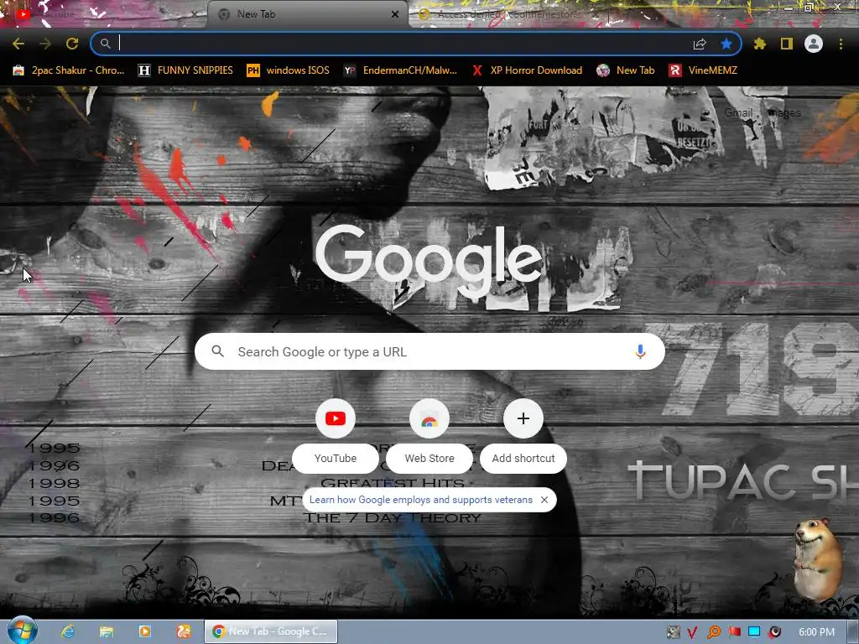Open the Extensions puzzle piece menu
The height and width of the screenshot is (644, 859).
pyautogui.click(x=760, y=44)
